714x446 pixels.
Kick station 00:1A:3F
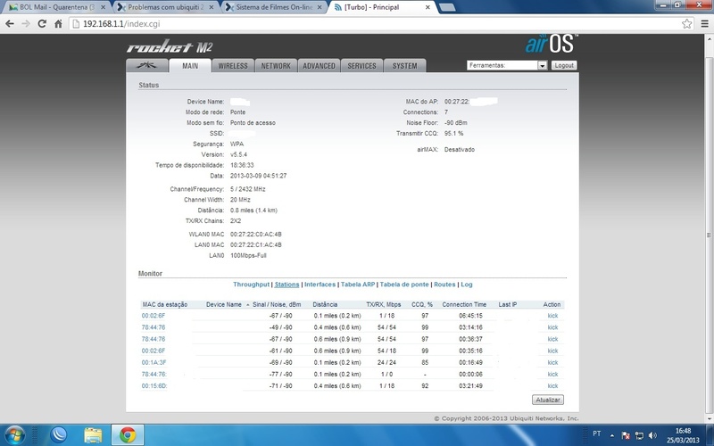(552, 363)
